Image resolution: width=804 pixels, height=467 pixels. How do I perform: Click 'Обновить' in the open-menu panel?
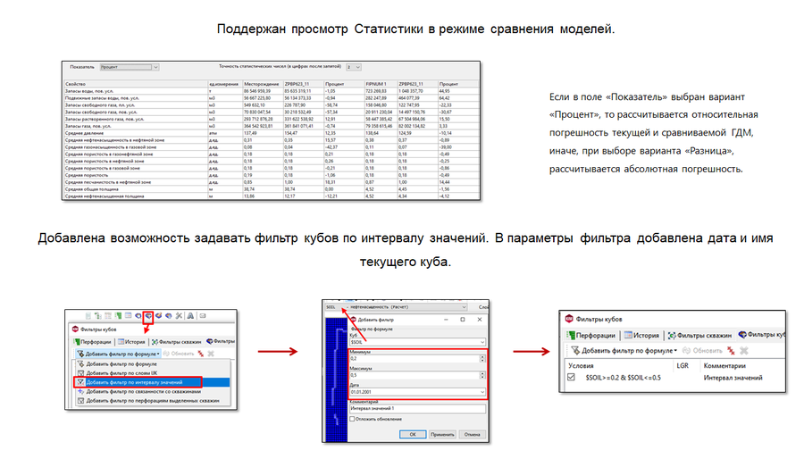179,354
